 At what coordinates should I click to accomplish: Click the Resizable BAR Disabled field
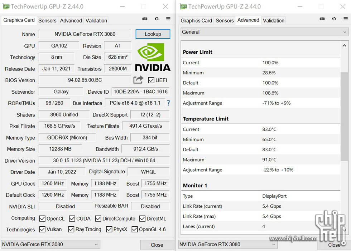tap(150, 206)
